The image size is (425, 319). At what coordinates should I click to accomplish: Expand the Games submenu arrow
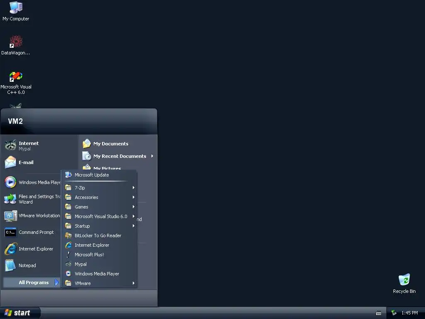[133, 207]
